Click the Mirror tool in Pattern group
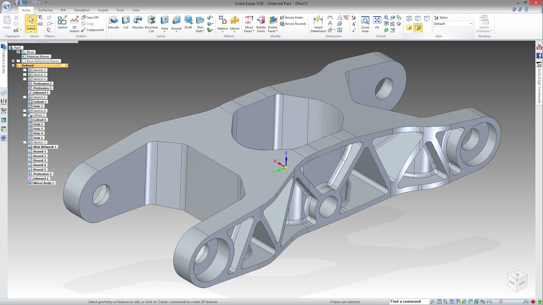Screen dimensions: 543x305 [235, 23]
